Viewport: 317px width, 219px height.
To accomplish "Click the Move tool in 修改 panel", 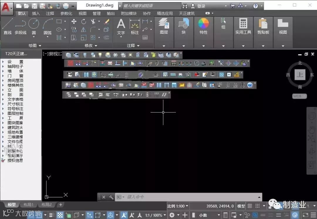I will click(x=74, y=21).
